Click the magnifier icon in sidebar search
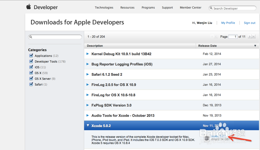Image resolution: width=260 pixels, height=150 pixels. click(31, 37)
